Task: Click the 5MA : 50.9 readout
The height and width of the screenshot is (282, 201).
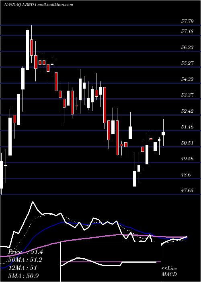Action: 24,276
